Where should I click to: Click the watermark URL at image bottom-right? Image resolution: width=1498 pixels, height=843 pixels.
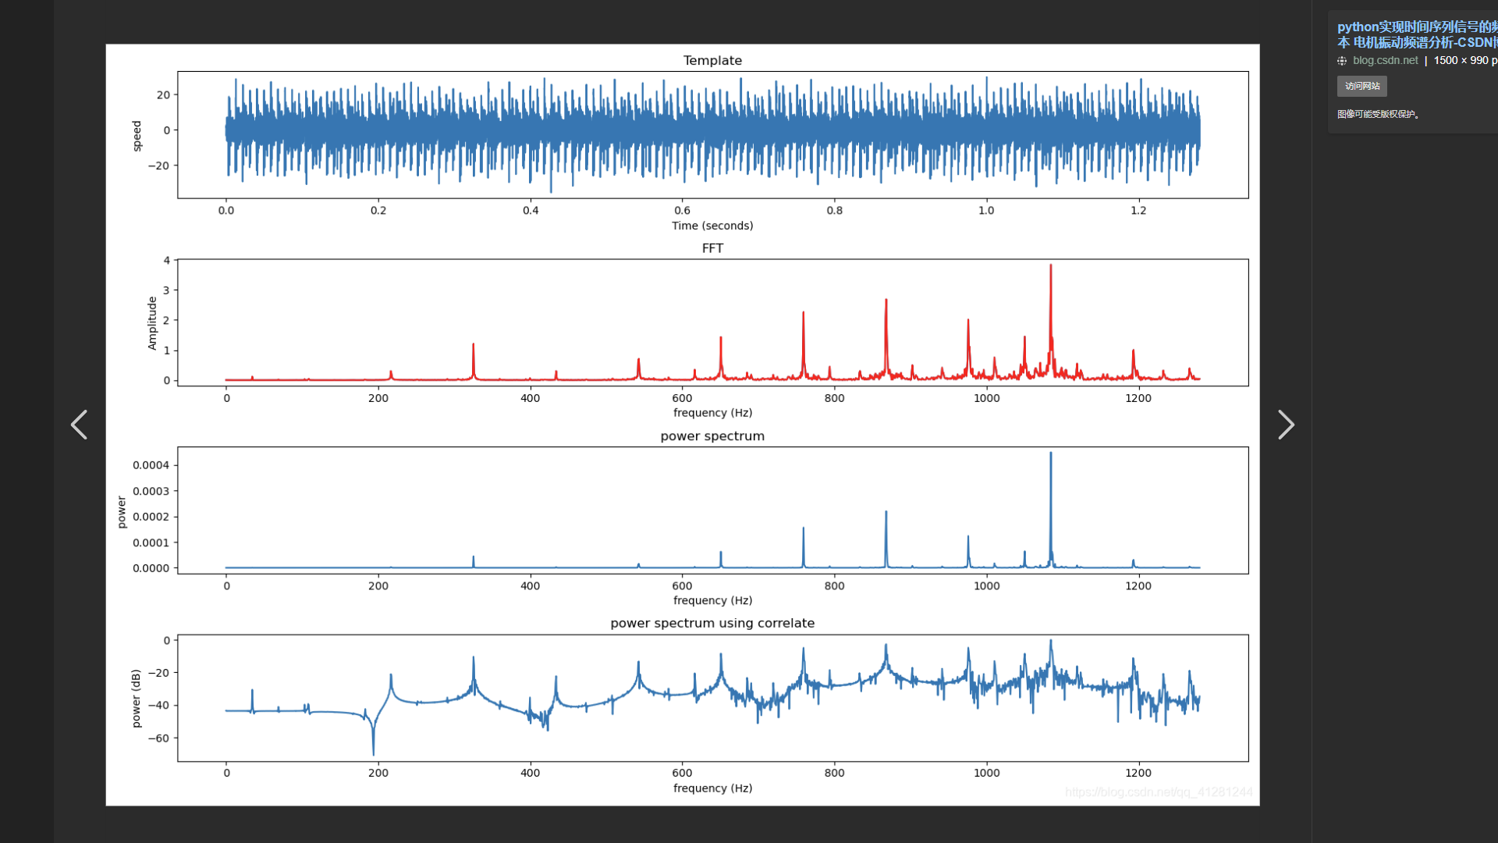click(x=1158, y=792)
